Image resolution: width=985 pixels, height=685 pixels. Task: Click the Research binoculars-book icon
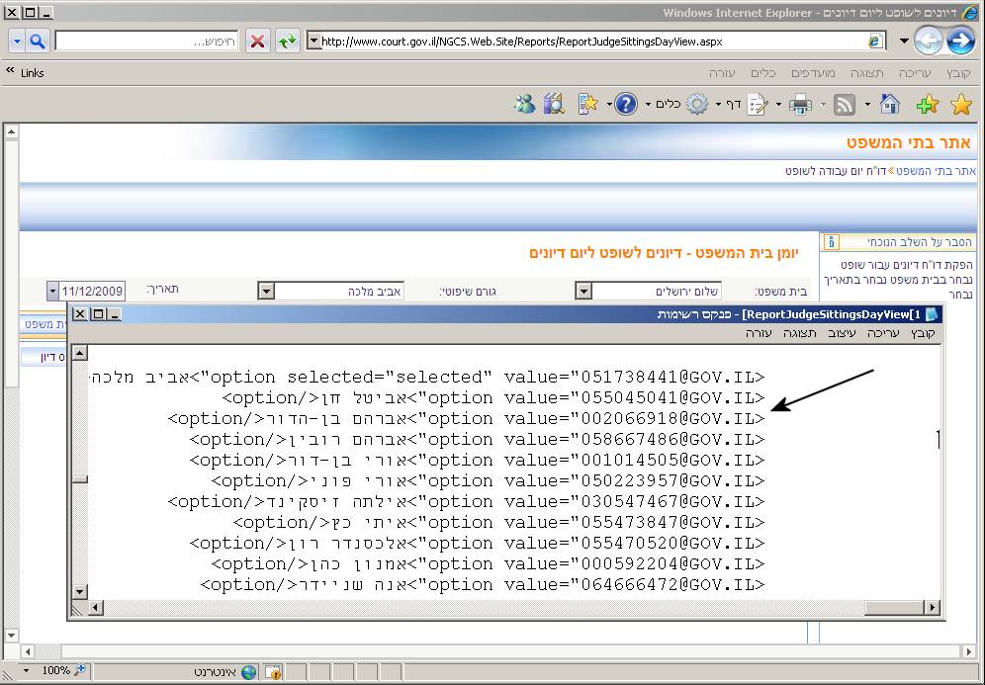554,104
